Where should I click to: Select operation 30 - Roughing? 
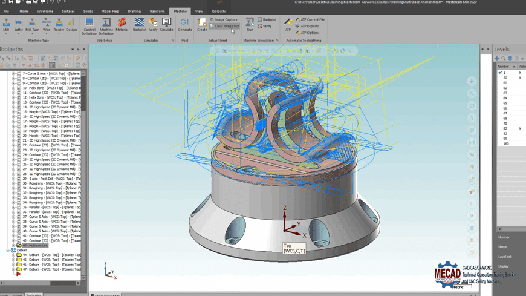(x=51, y=183)
